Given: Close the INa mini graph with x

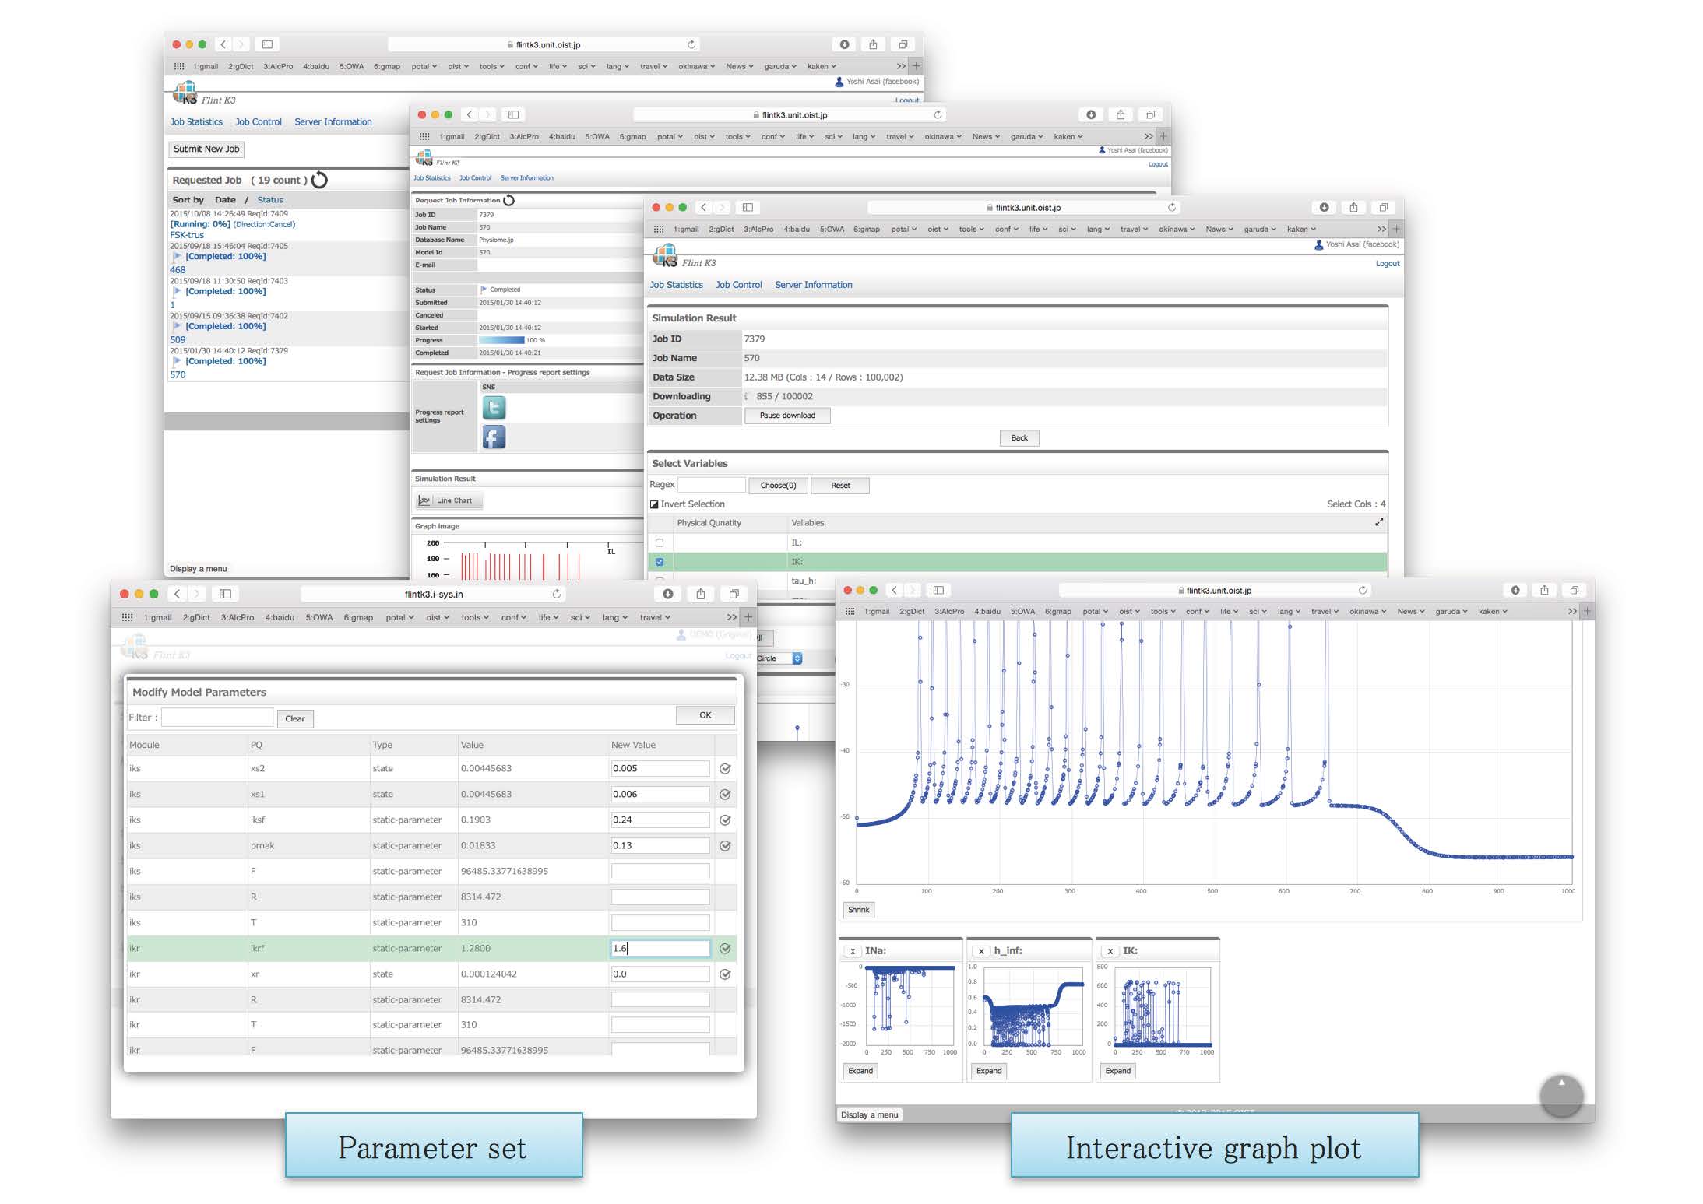Looking at the screenshot, I should pos(853,951).
